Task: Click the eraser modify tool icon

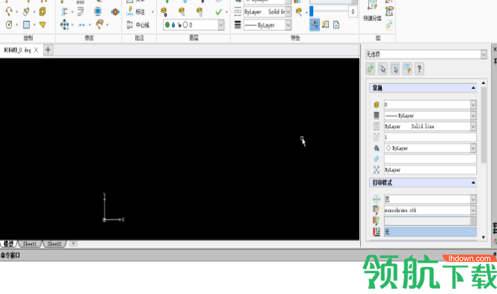Action: pyautogui.click(x=99, y=24)
